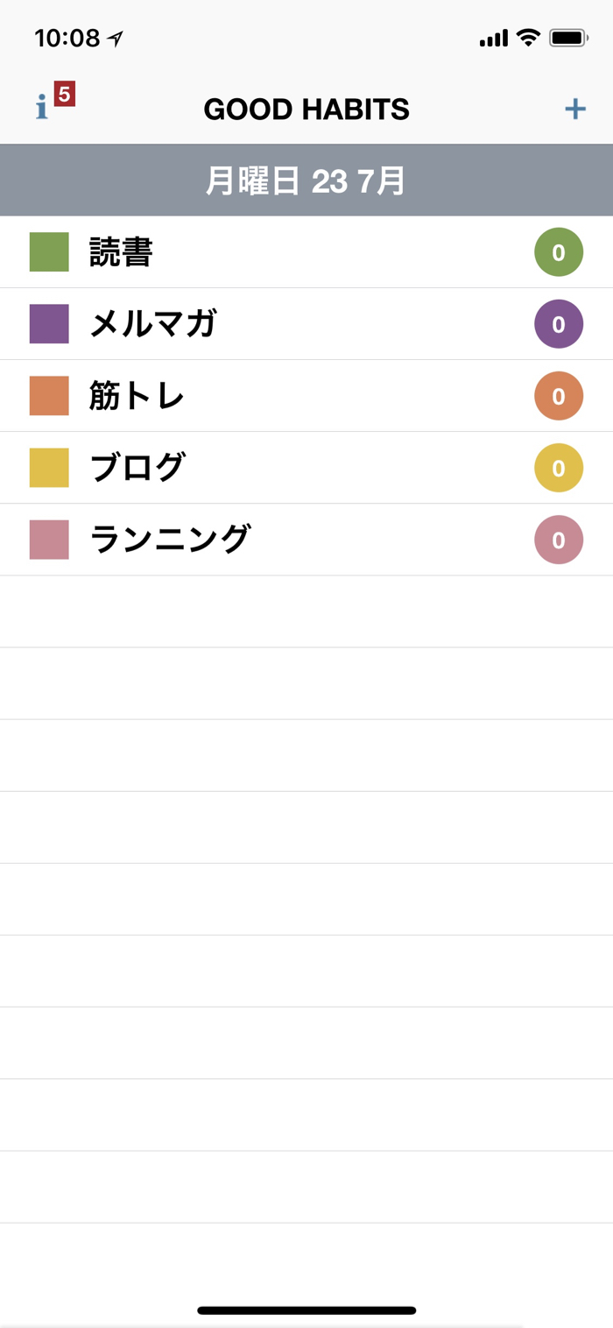The image size is (613, 1328).
Task: Click the red notification badge showing 5
Action: [65, 94]
